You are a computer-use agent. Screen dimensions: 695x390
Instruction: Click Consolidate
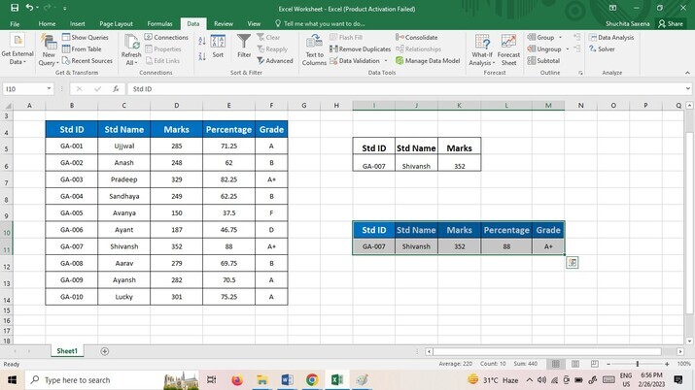(x=417, y=38)
